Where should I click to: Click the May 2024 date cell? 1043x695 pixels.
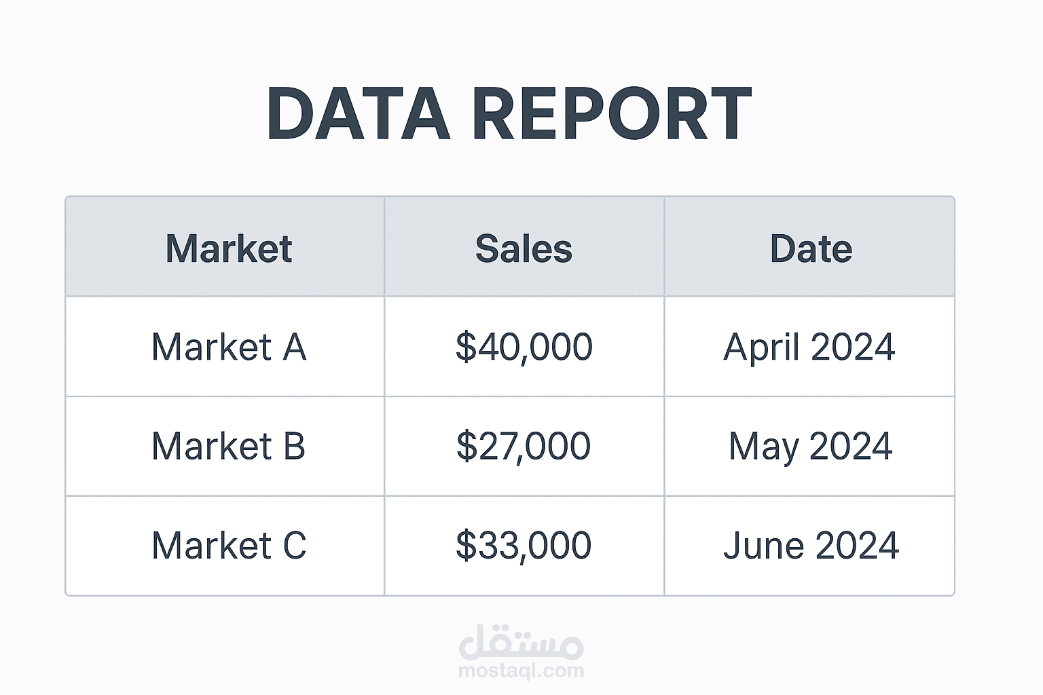810,447
